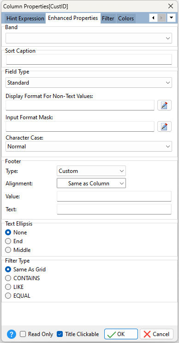Select Middle for Text Ellipsis
Screen dimensions: 179x343
(8, 250)
